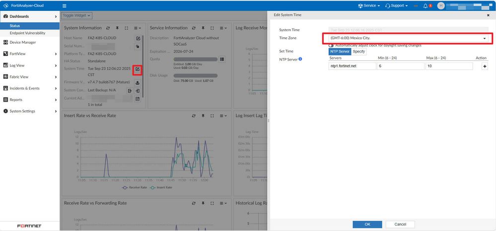
Task: Click the ntp1.fortinet.net server field
Action: pyautogui.click(x=353, y=66)
